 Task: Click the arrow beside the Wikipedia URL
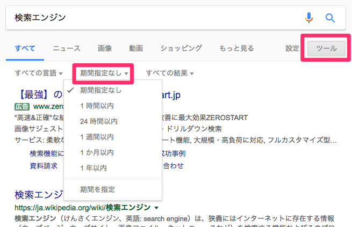(x=156, y=208)
